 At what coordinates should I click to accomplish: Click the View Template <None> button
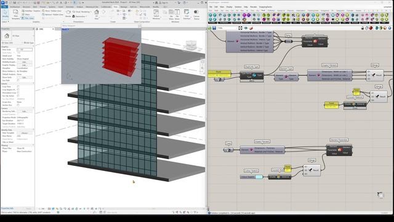[x=25, y=133]
